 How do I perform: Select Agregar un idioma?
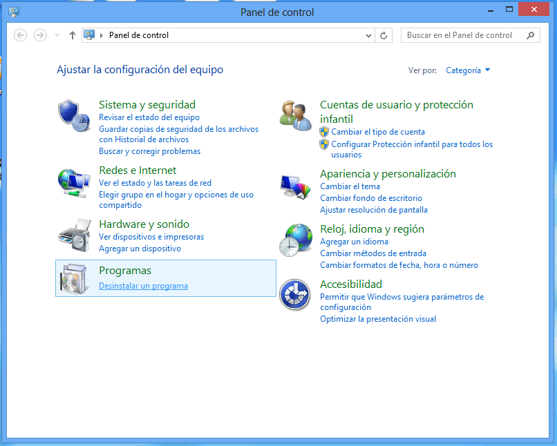(x=354, y=242)
